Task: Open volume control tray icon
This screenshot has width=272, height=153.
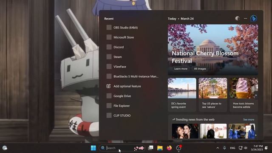Action: [246, 148]
